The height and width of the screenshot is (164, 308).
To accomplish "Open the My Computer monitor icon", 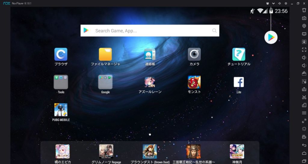I will [x=304, y=34].
